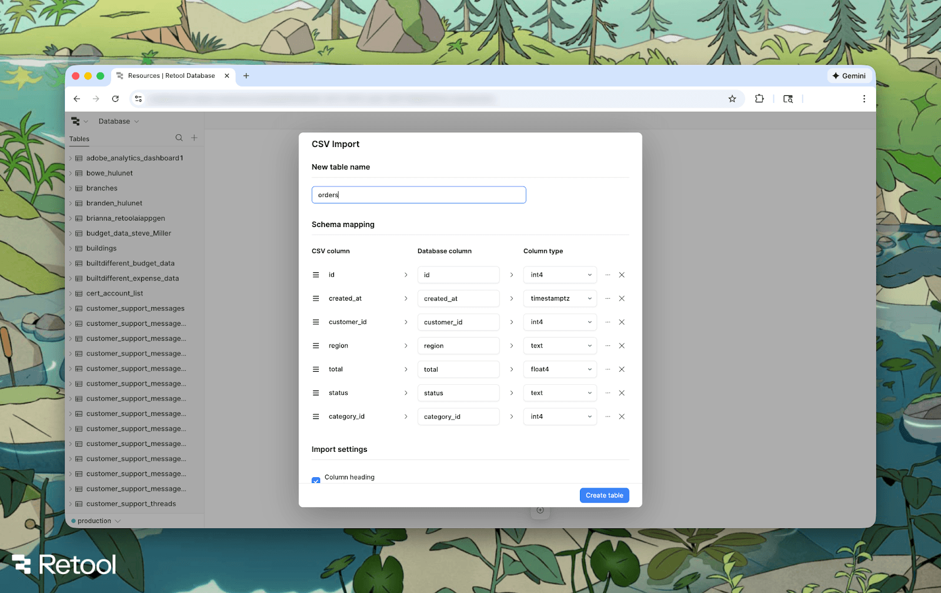Expand the production environment selector
Screen dimensions: 941x593
click(95, 521)
